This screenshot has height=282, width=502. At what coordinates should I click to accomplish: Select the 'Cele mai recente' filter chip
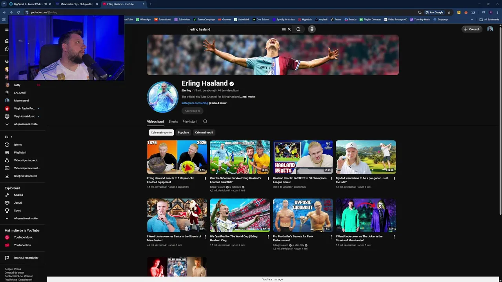coord(161,132)
